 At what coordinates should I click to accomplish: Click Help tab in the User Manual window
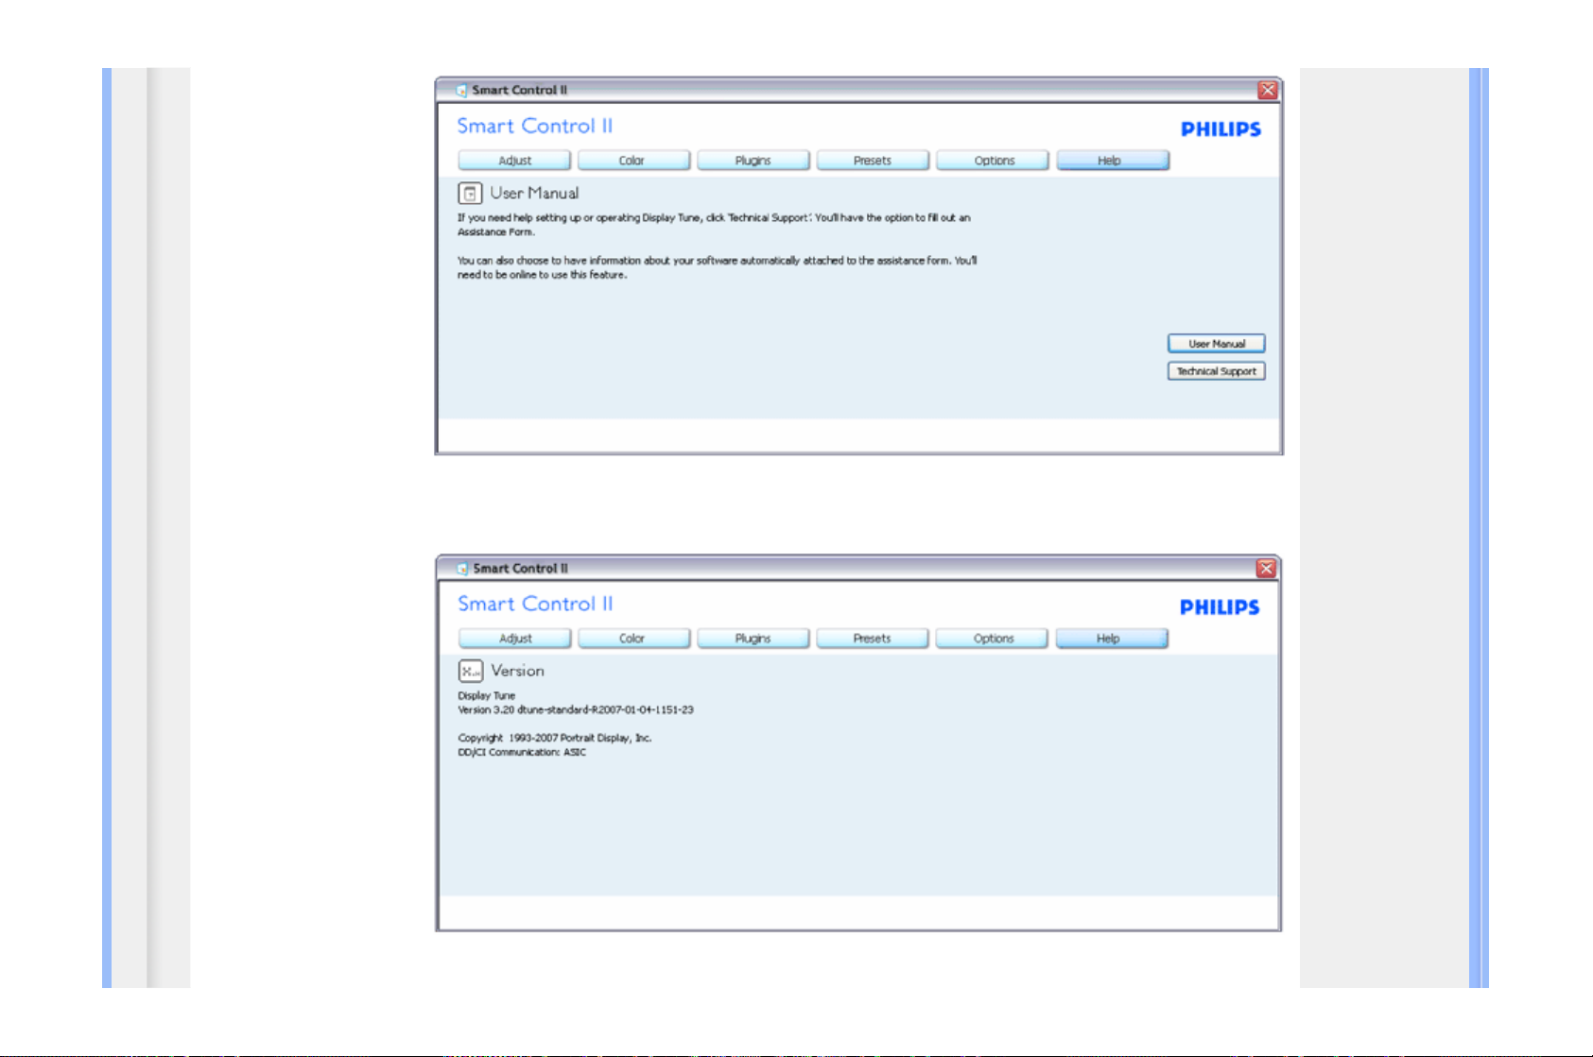click(x=1112, y=161)
